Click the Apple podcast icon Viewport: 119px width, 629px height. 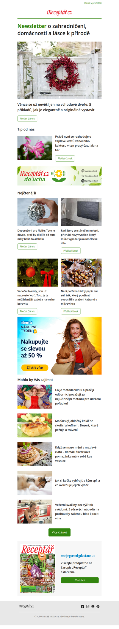click(x=83, y=171)
